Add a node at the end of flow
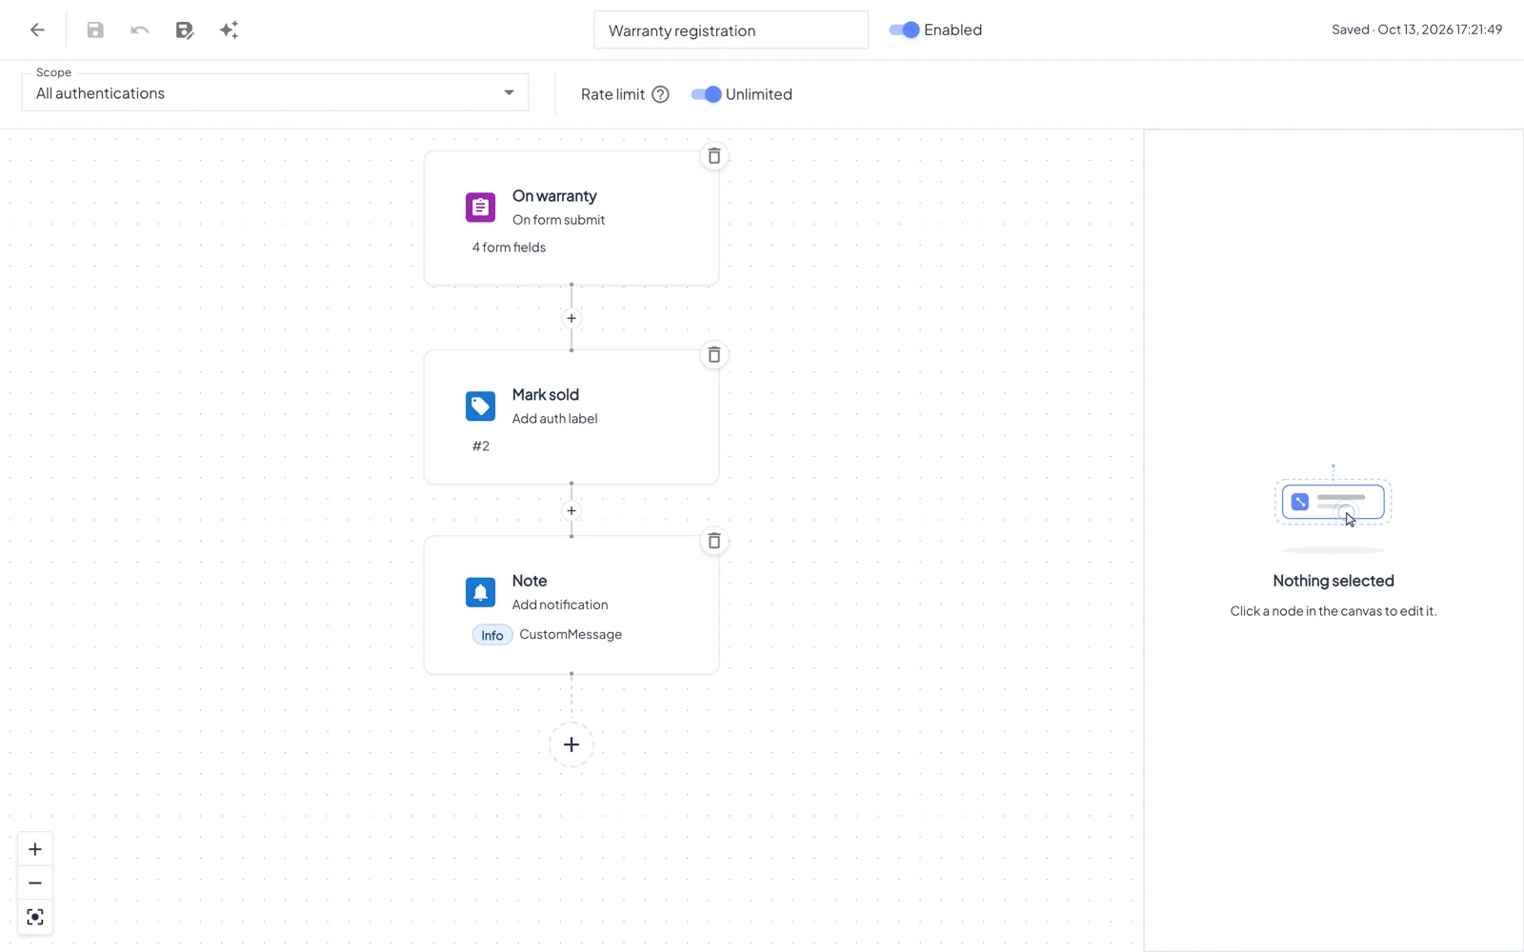The height and width of the screenshot is (952, 1524). coord(571,744)
